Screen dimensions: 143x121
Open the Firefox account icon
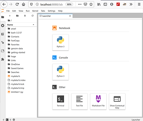pyautogui.click(x=112, y=4)
